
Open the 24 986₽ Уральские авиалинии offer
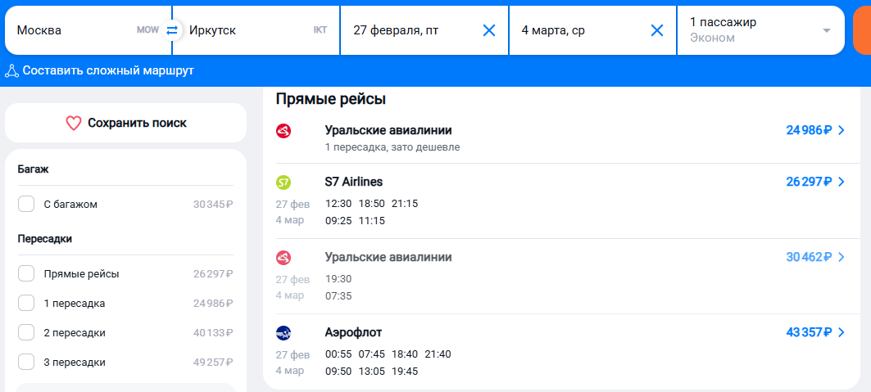[568, 137]
